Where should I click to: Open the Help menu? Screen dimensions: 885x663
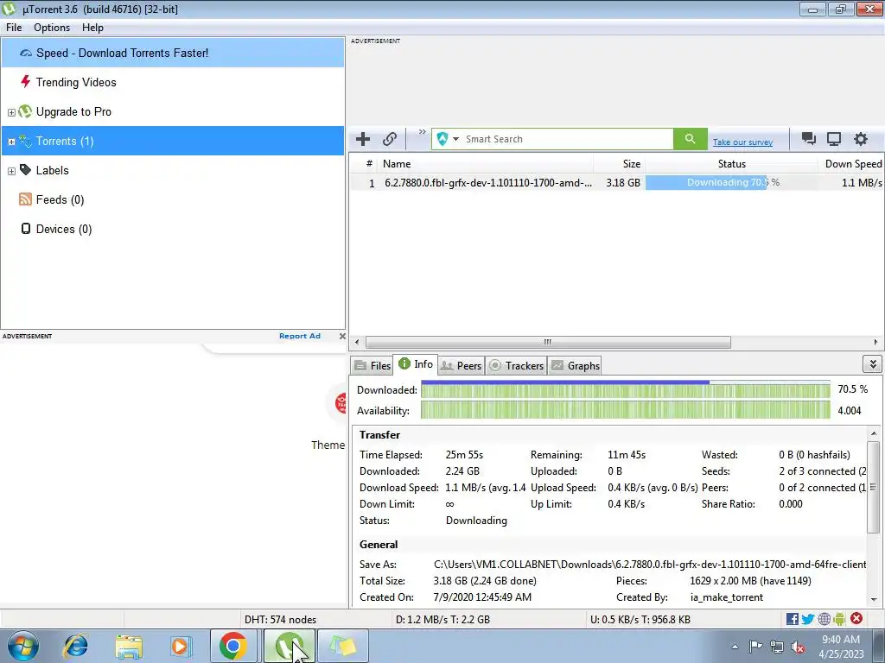(x=92, y=28)
